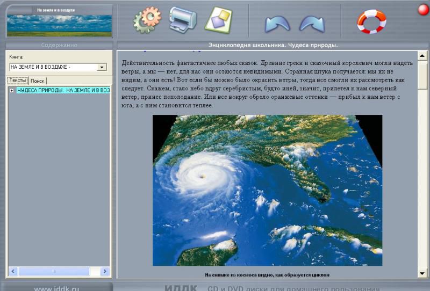This screenshot has height=291, width=430.
Task: Click the red ball exit button
Action: (423, 9)
